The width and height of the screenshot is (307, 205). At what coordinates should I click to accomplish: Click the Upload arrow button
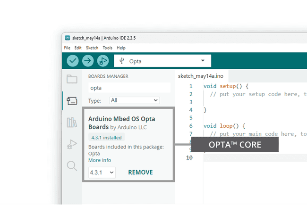point(88,61)
